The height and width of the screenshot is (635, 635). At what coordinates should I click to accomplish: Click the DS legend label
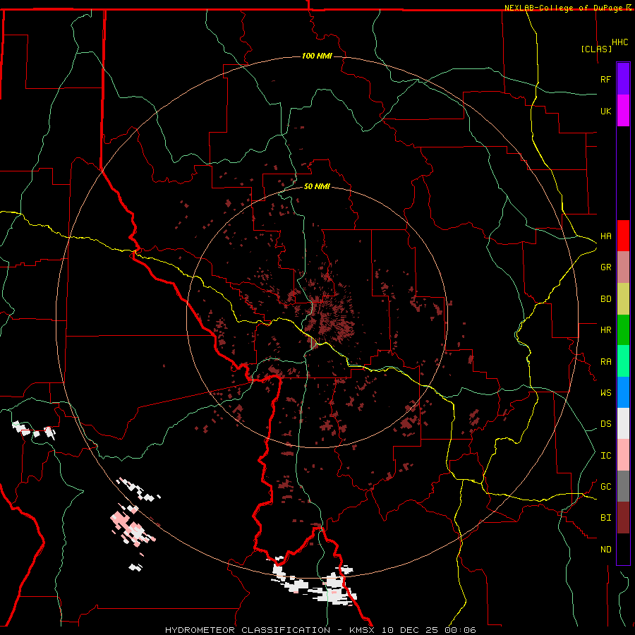tap(605, 424)
